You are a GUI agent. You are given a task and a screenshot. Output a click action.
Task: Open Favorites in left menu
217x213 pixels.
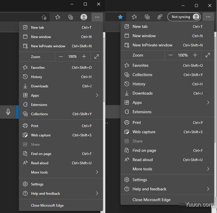[61, 67]
